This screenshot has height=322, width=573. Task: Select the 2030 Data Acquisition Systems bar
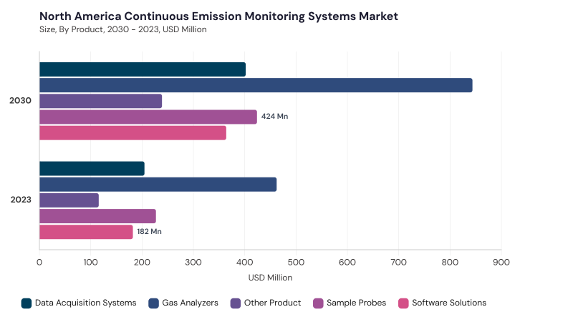pos(143,69)
